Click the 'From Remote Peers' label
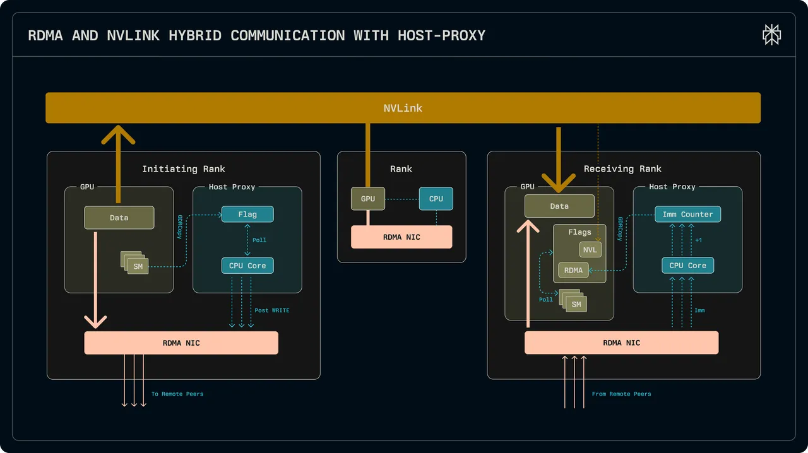Viewport: 808px width, 453px height. [621, 394]
